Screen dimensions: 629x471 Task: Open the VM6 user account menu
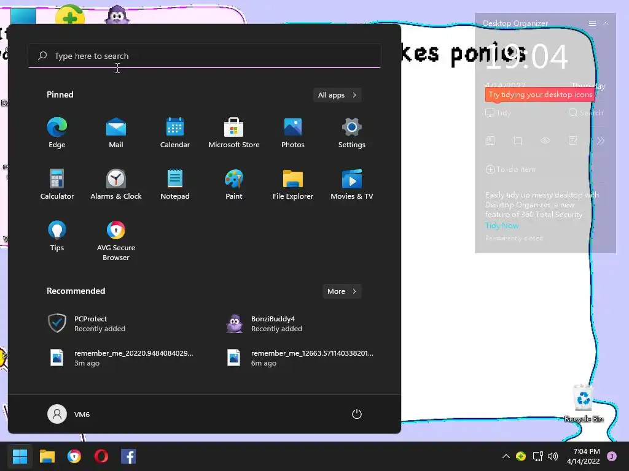tap(69, 414)
